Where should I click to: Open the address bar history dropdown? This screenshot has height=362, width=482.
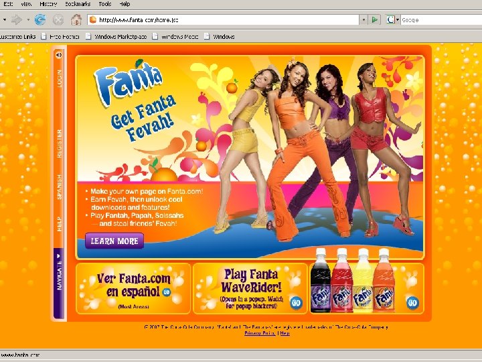coord(364,20)
